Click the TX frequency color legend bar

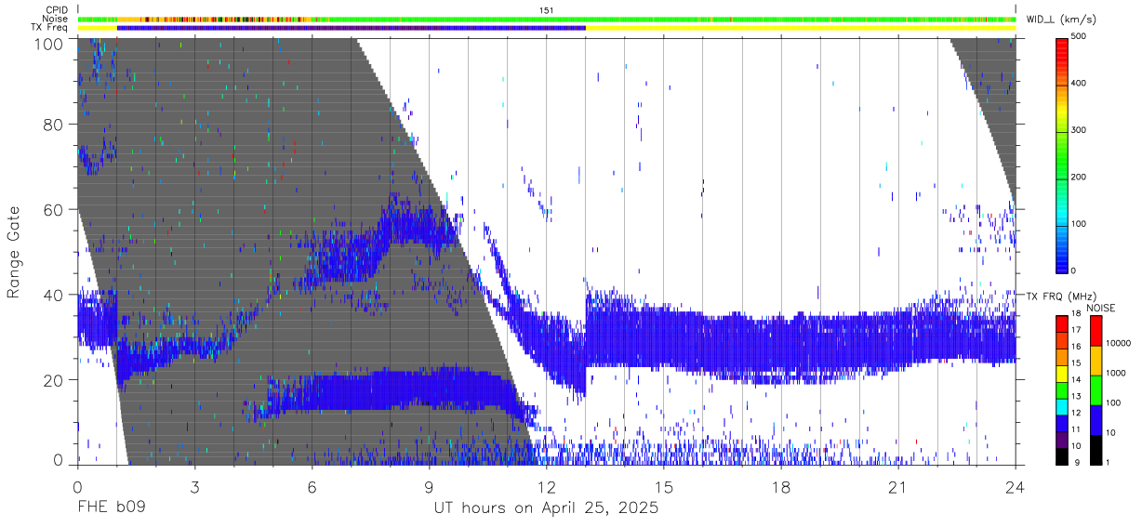pyautogui.click(x=1063, y=390)
